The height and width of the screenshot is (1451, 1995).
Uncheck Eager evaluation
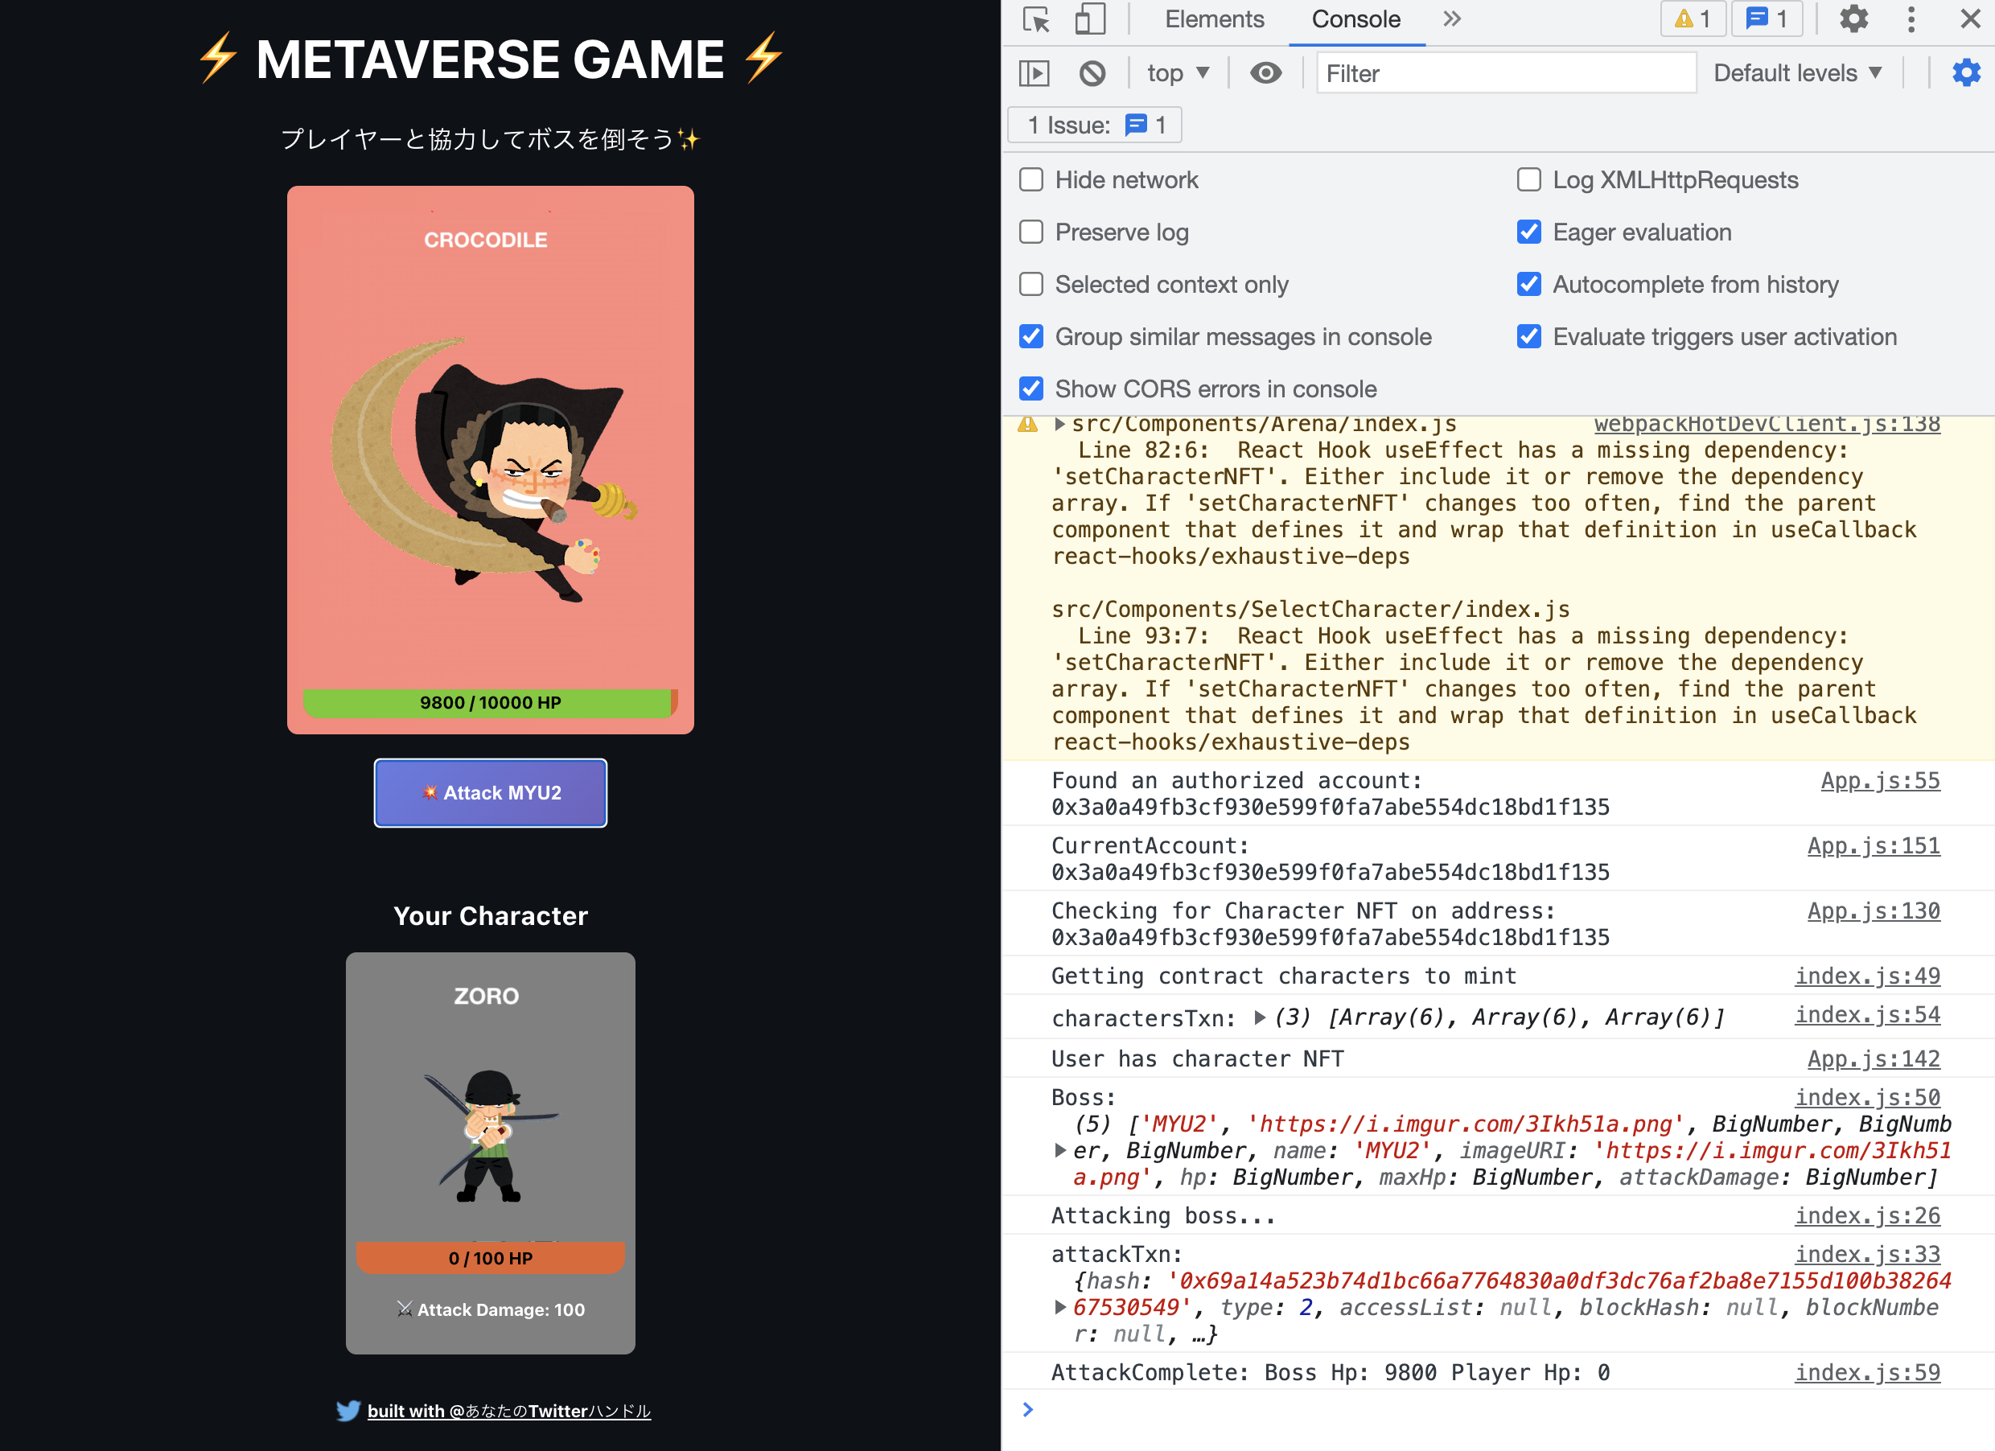pos(1528,232)
